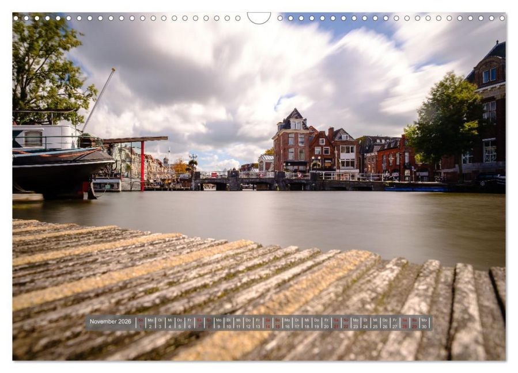The width and height of the screenshot is (518, 373).
Task: Select Monday 2 in the calendar strip
Action: point(150,323)
